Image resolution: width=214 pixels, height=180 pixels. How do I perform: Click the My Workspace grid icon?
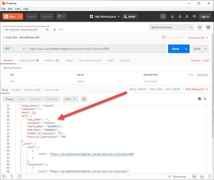[x=91, y=17]
